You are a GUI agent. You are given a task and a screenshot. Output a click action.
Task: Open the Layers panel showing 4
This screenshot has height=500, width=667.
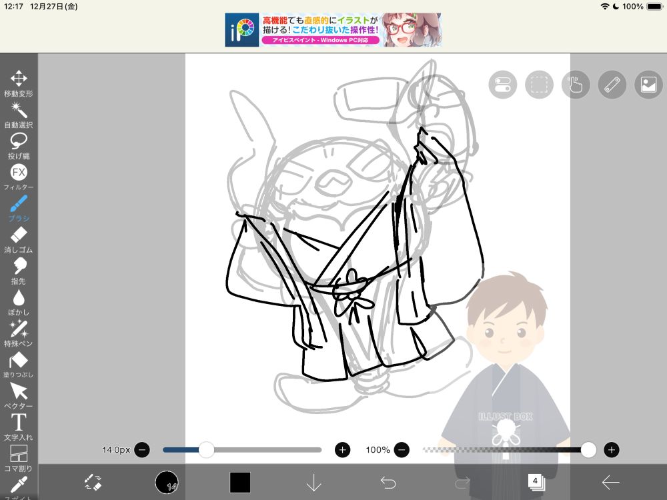tap(536, 482)
